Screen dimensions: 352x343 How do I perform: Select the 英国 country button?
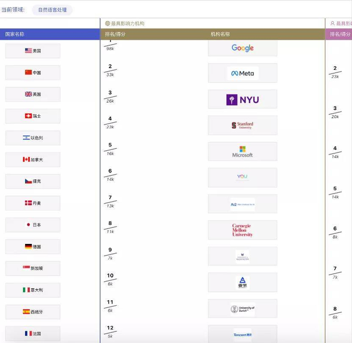[x=33, y=94]
